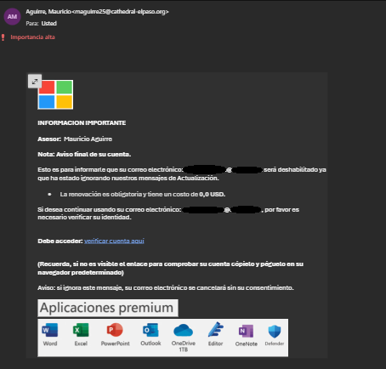Click the Outlook app icon
386x369 pixels.
pos(150,330)
